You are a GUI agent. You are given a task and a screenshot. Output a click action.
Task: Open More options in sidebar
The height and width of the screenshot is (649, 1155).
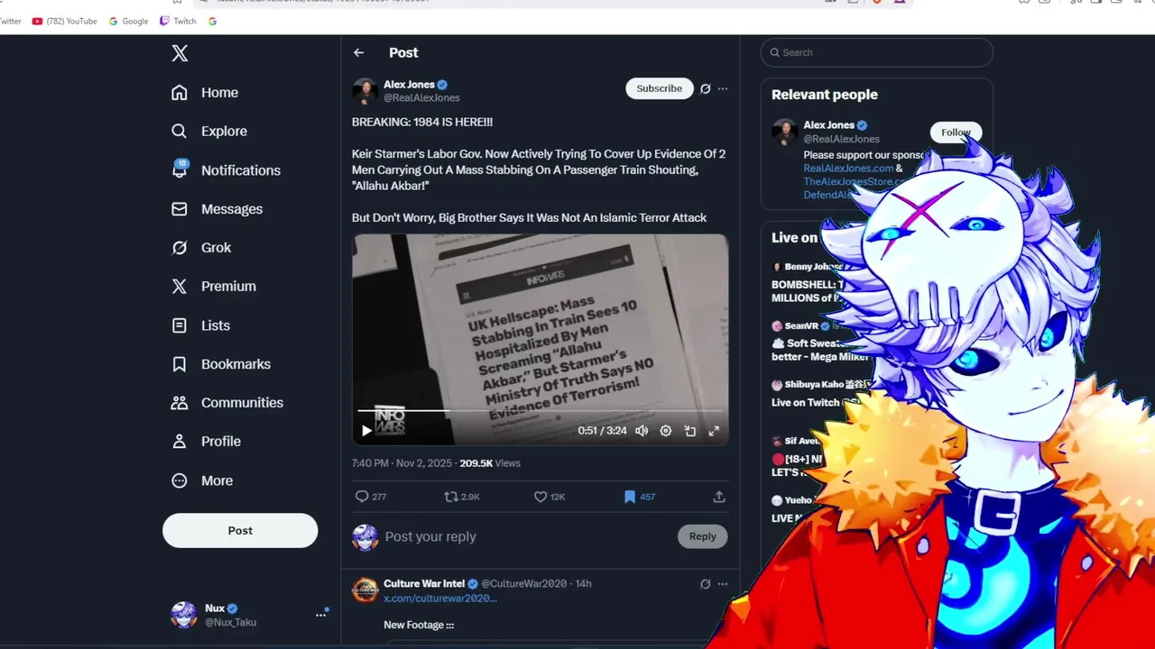pos(203,480)
